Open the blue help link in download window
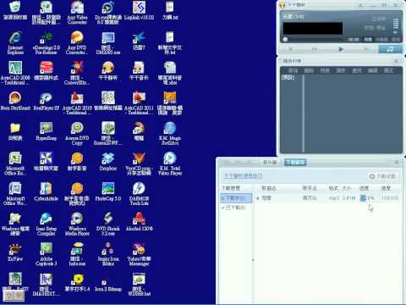The width and height of the screenshot is (406, 305). click(x=243, y=176)
